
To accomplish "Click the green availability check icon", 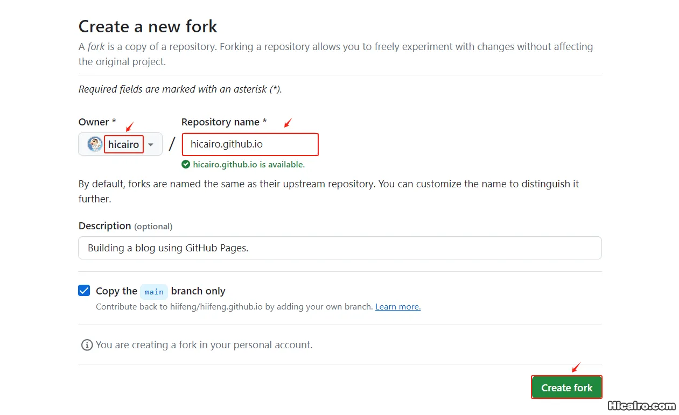I will pyautogui.click(x=185, y=164).
